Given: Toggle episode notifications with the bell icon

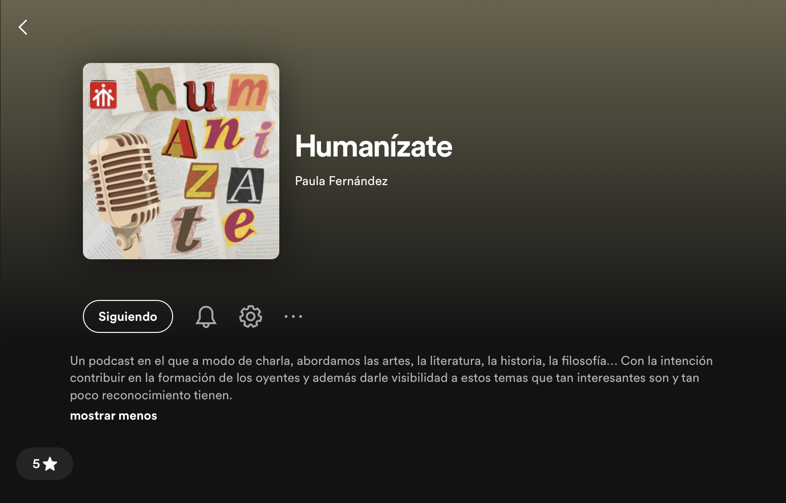Looking at the screenshot, I should click(206, 316).
